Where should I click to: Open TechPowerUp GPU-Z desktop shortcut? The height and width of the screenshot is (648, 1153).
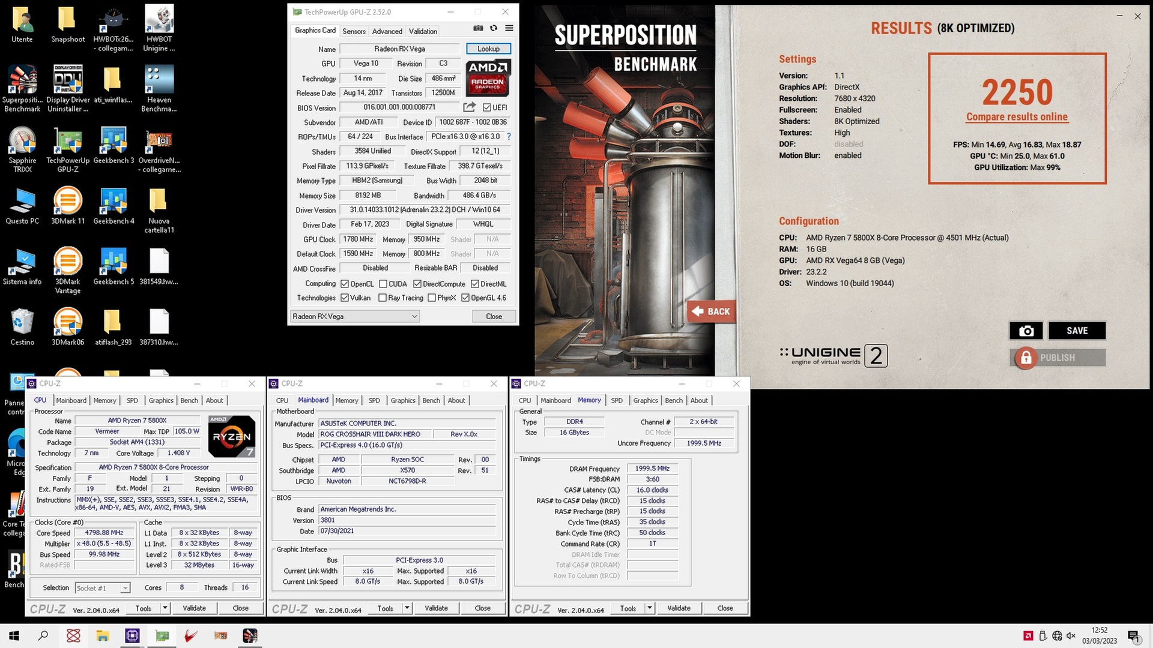(68, 149)
